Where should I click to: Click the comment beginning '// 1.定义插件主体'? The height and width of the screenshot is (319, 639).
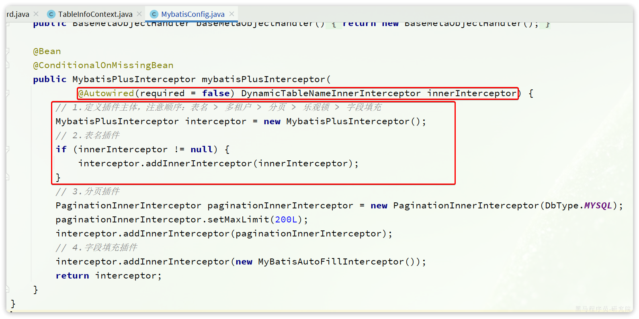[219, 107]
